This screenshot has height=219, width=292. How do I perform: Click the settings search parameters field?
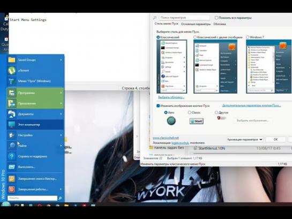point(184,18)
